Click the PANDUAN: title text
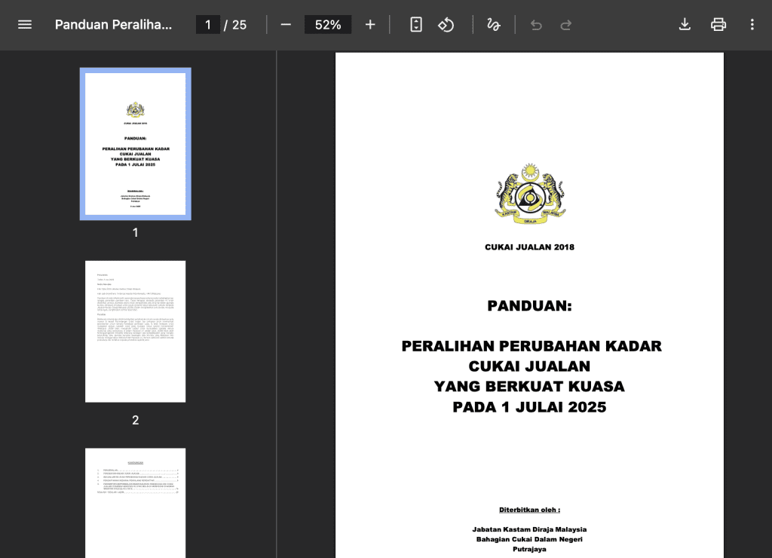 click(529, 306)
